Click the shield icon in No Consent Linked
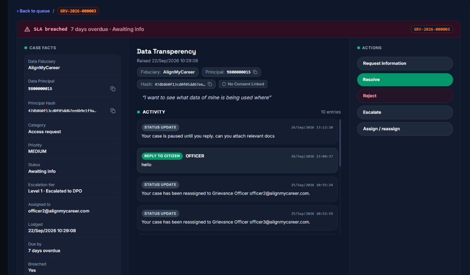 [224, 84]
